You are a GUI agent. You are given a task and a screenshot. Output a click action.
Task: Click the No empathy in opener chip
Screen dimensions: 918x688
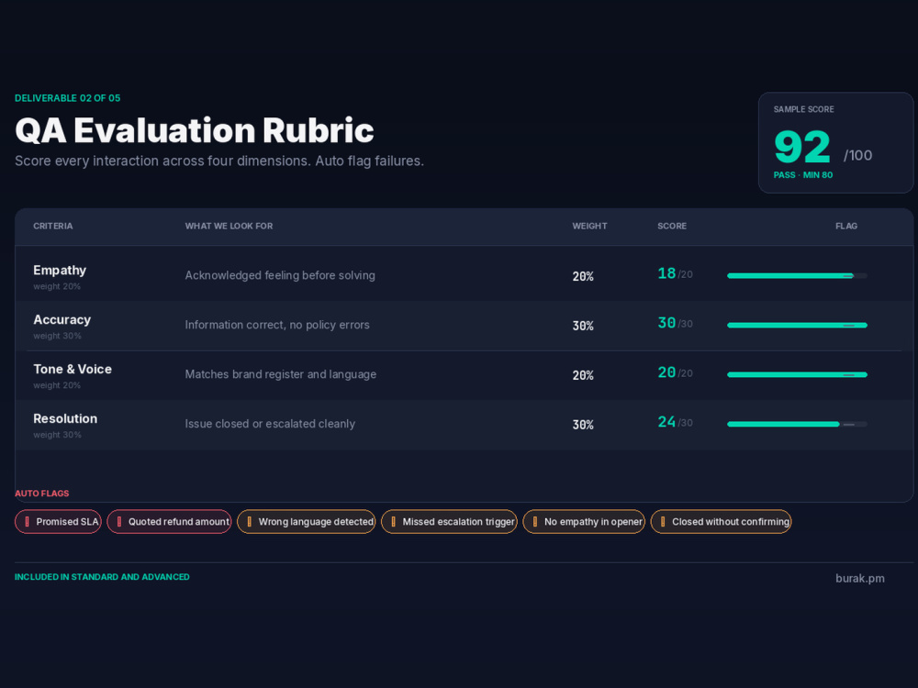coord(584,522)
